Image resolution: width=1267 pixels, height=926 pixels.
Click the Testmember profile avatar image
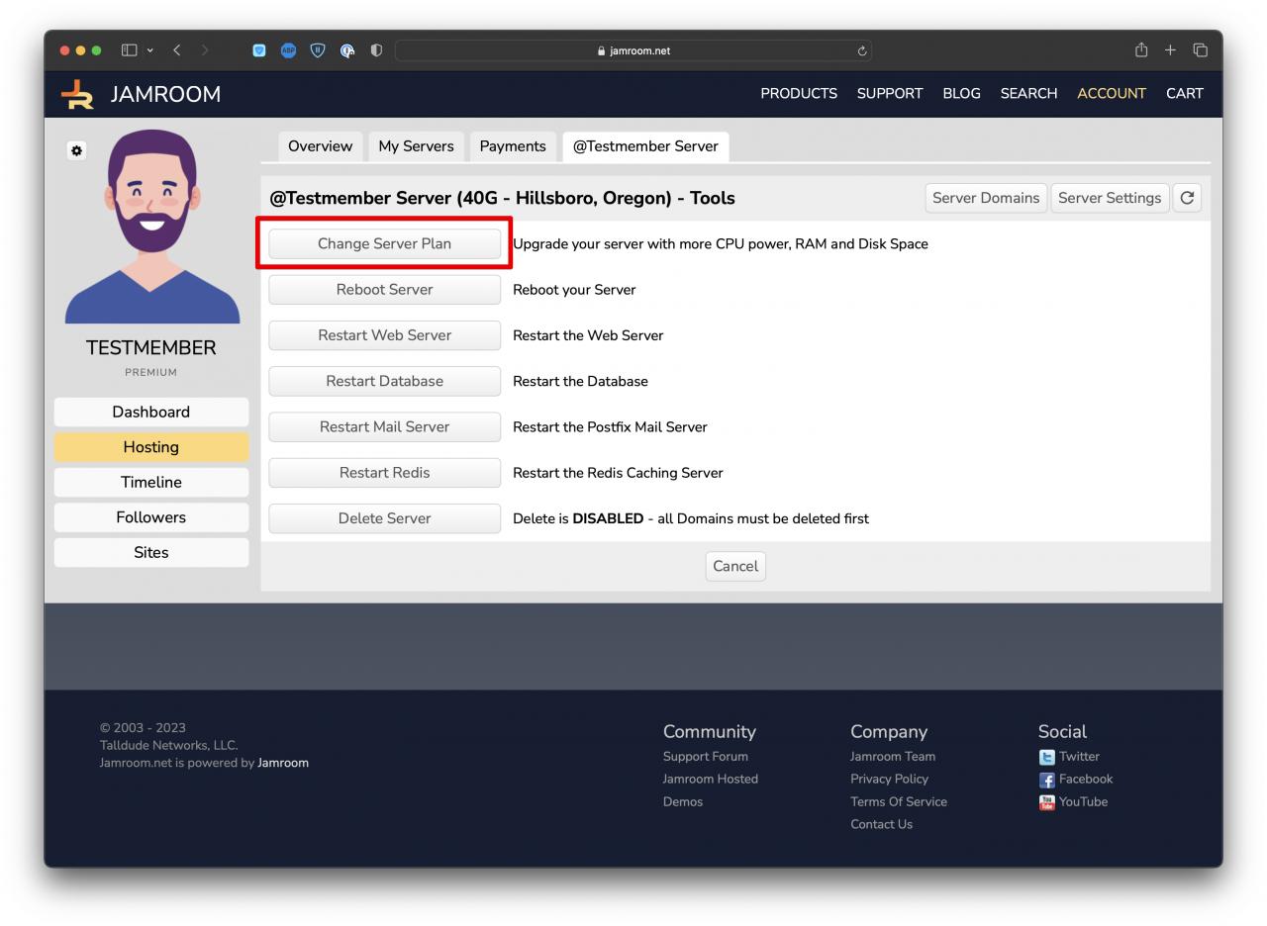(151, 227)
